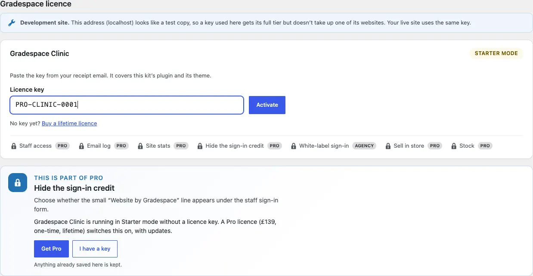Click the wrench icon in development notice
The image size is (533, 276).
coord(12,23)
